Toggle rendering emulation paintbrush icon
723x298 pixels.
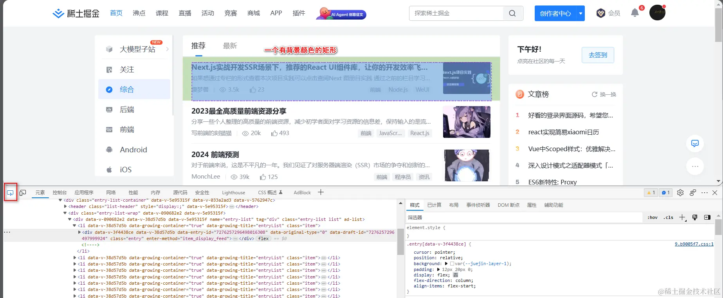tap(695, 217)
